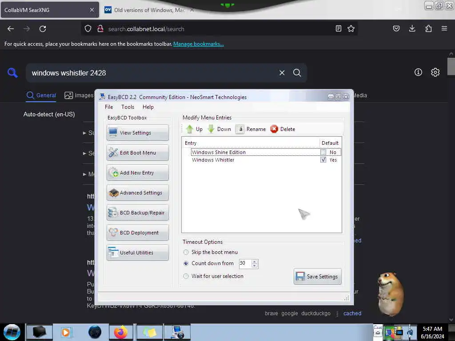Move selected entry Down with green arrow
This screenshot has width=455, height=341.
point(220,129)
